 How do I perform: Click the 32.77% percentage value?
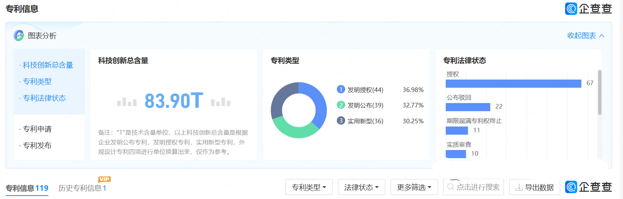pyautogui.click(x=413, y=105)
